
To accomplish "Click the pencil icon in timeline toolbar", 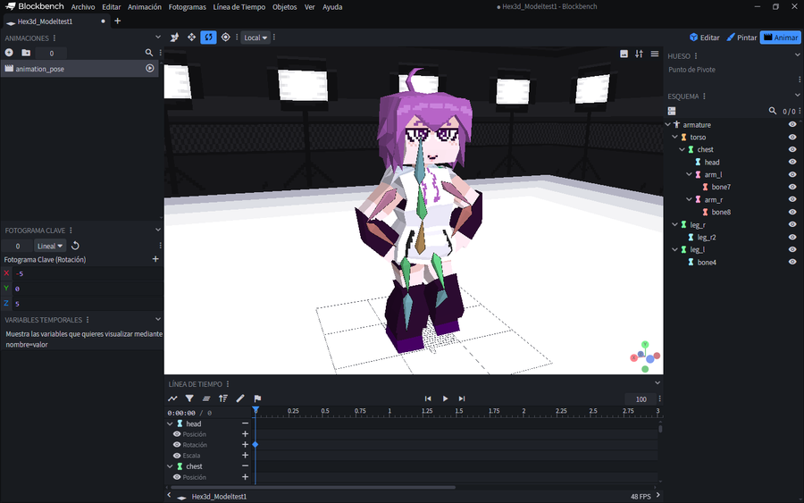I will pos(240,398).
